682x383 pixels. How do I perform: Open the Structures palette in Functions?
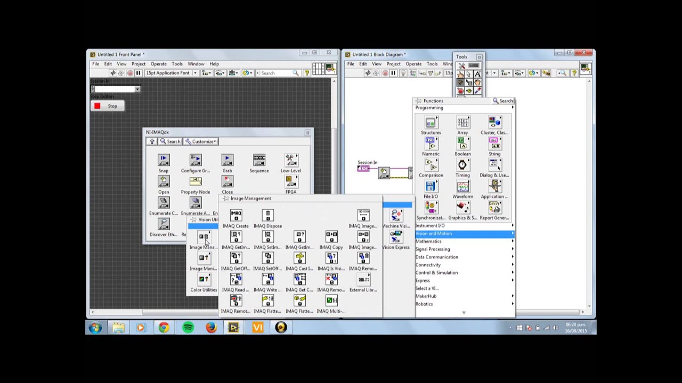pos(431,122)
